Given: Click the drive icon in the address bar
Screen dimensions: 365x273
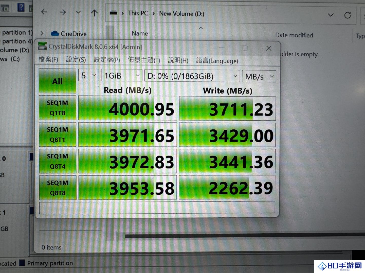Looking at the screenshot, I should coord(113,13).
